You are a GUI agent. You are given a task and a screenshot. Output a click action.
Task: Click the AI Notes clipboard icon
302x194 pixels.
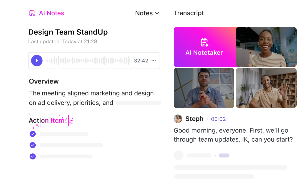coord(32,13)
